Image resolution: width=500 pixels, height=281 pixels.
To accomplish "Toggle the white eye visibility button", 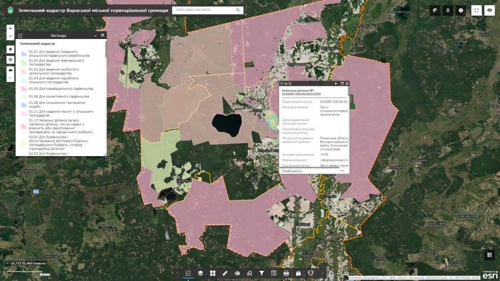I will [489, 11].
